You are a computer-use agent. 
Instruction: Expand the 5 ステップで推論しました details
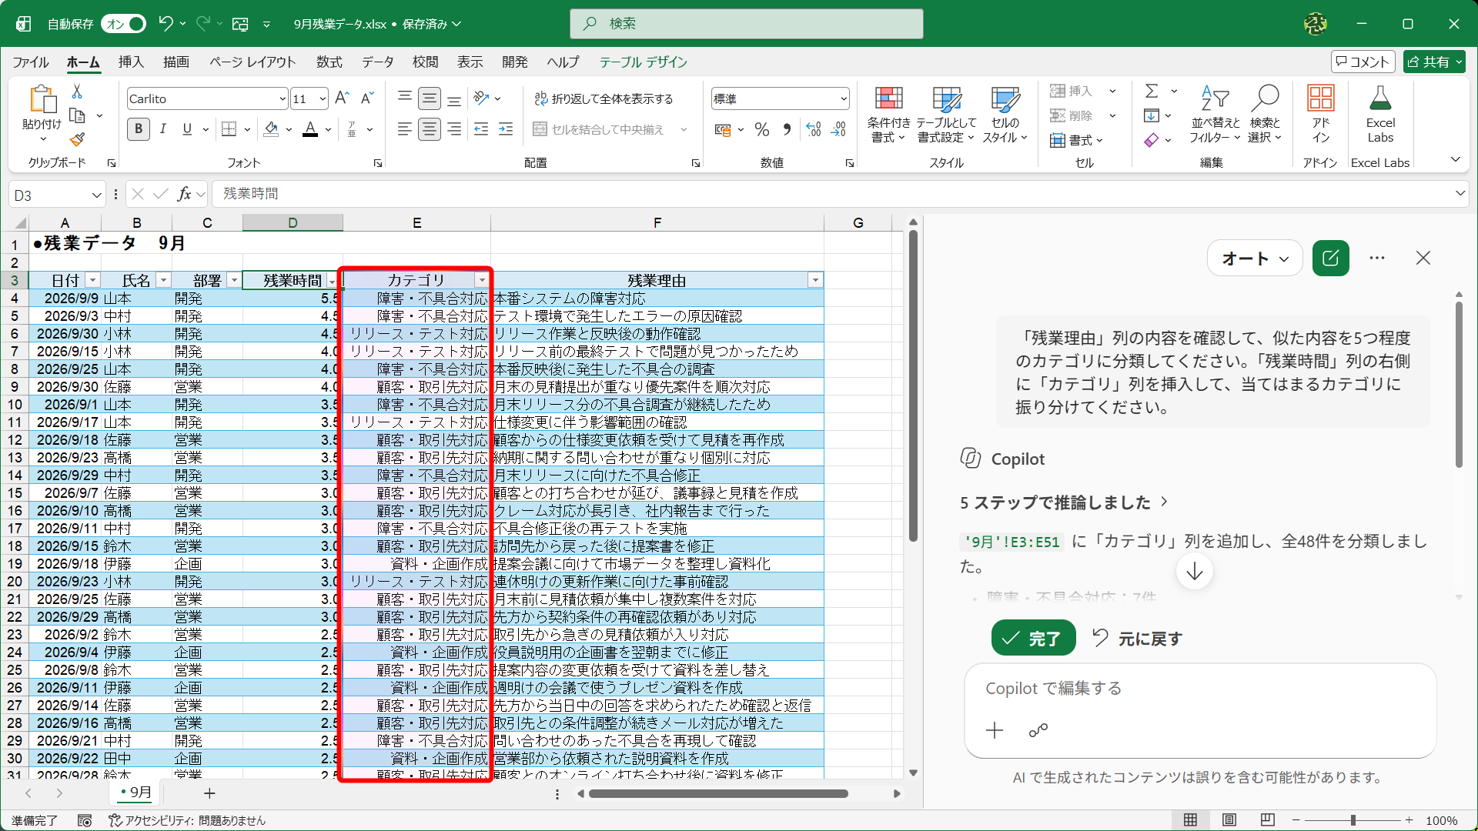pyautogui.click(x=1063, y=502)
